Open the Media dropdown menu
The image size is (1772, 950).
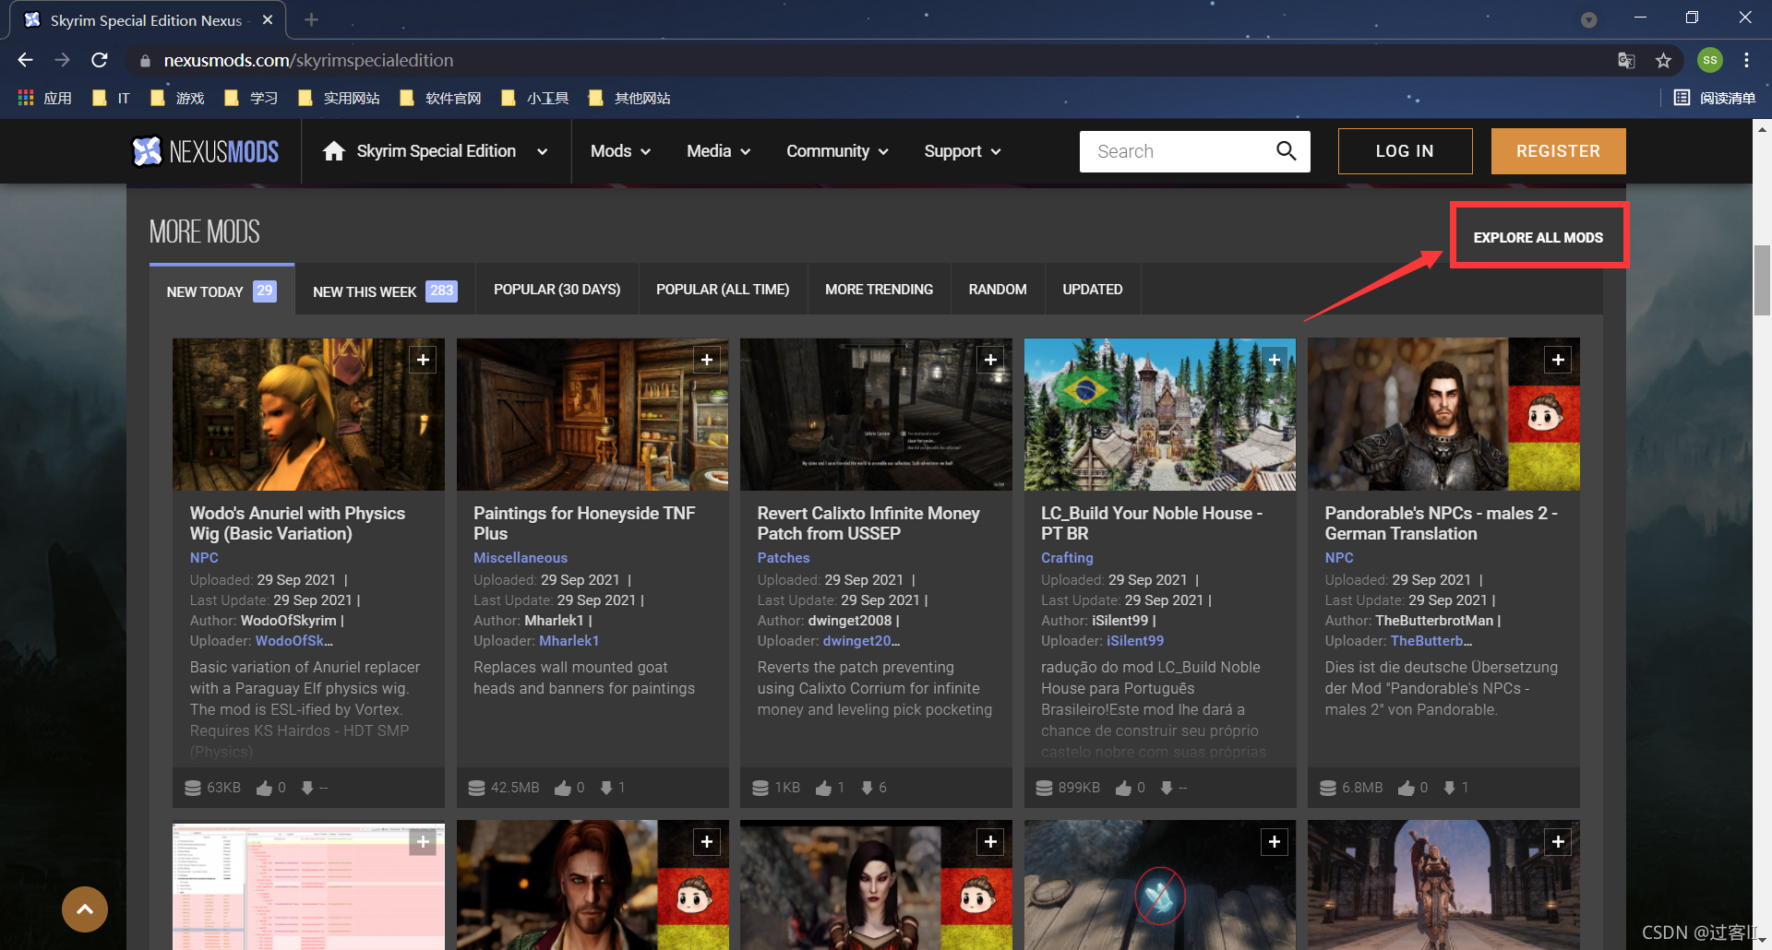(718, 151)
